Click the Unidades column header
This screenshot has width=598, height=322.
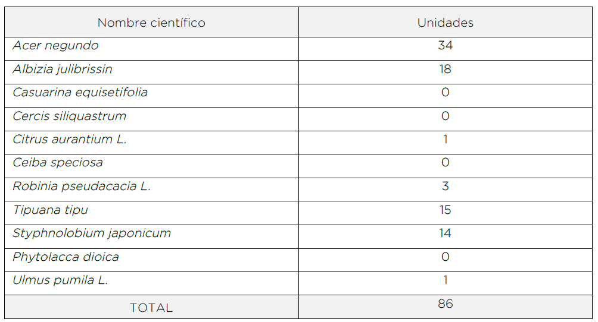[x=445, y=23]
